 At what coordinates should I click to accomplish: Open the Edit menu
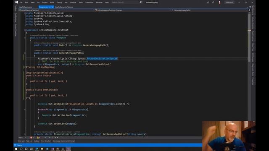tap(26, 3)
